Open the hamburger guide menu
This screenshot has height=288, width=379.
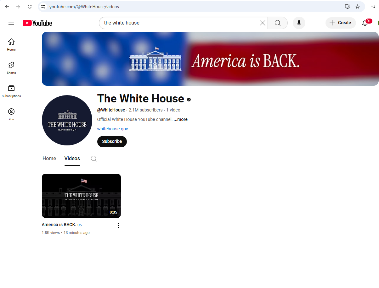[11, 23]
